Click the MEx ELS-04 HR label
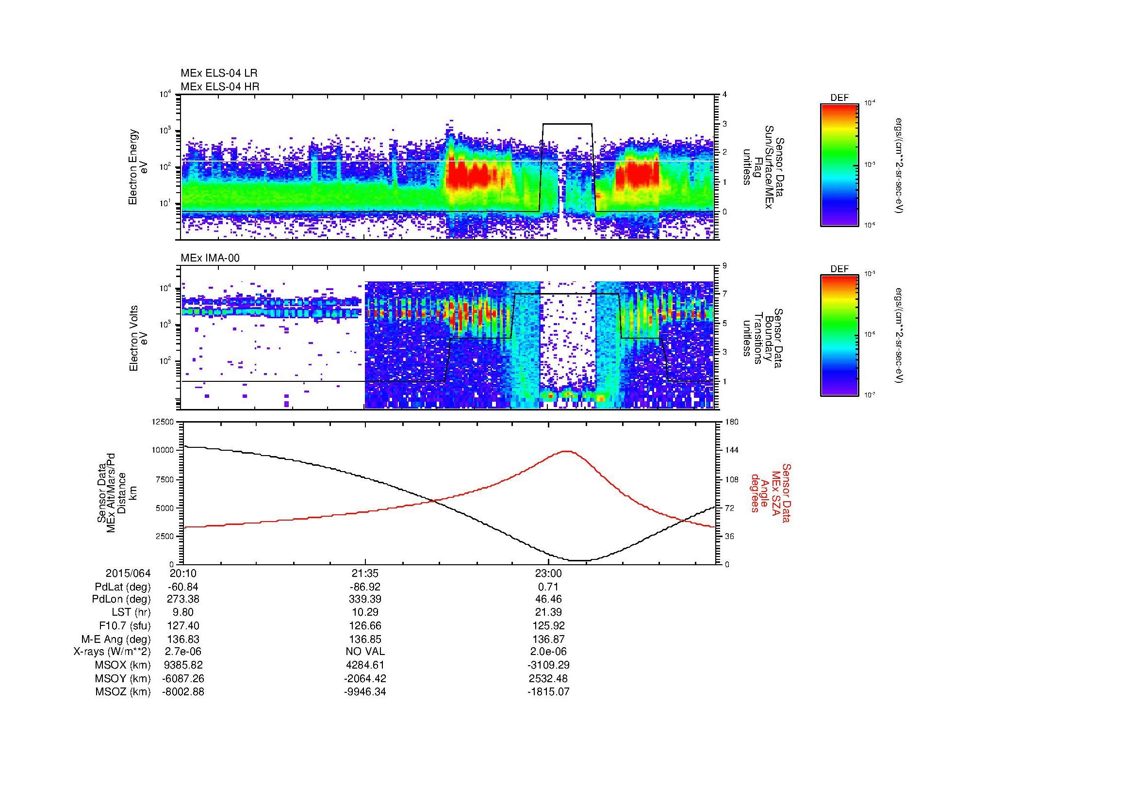Viewport: 1135px width, 802px height. tap(220, 86)
